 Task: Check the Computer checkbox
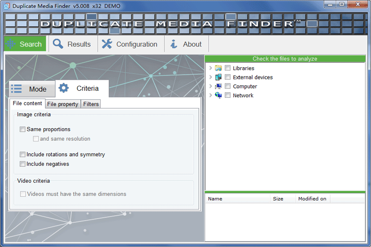tap(228, 86)
